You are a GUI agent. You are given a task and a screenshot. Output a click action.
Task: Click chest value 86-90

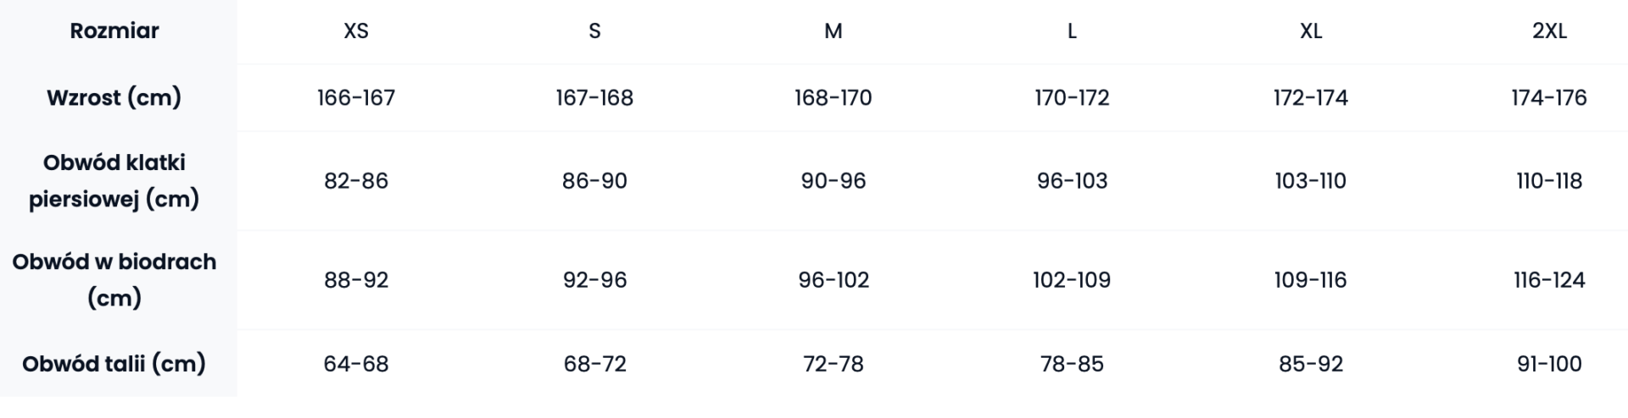coord(594,181)
